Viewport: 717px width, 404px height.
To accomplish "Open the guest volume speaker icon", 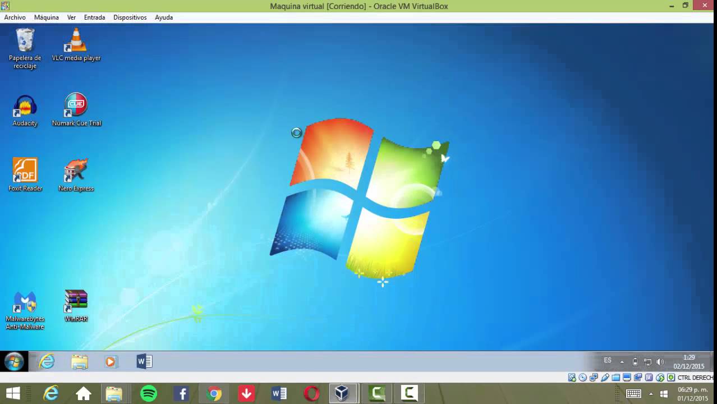I will pyautogui.click(x=660, y=362).
